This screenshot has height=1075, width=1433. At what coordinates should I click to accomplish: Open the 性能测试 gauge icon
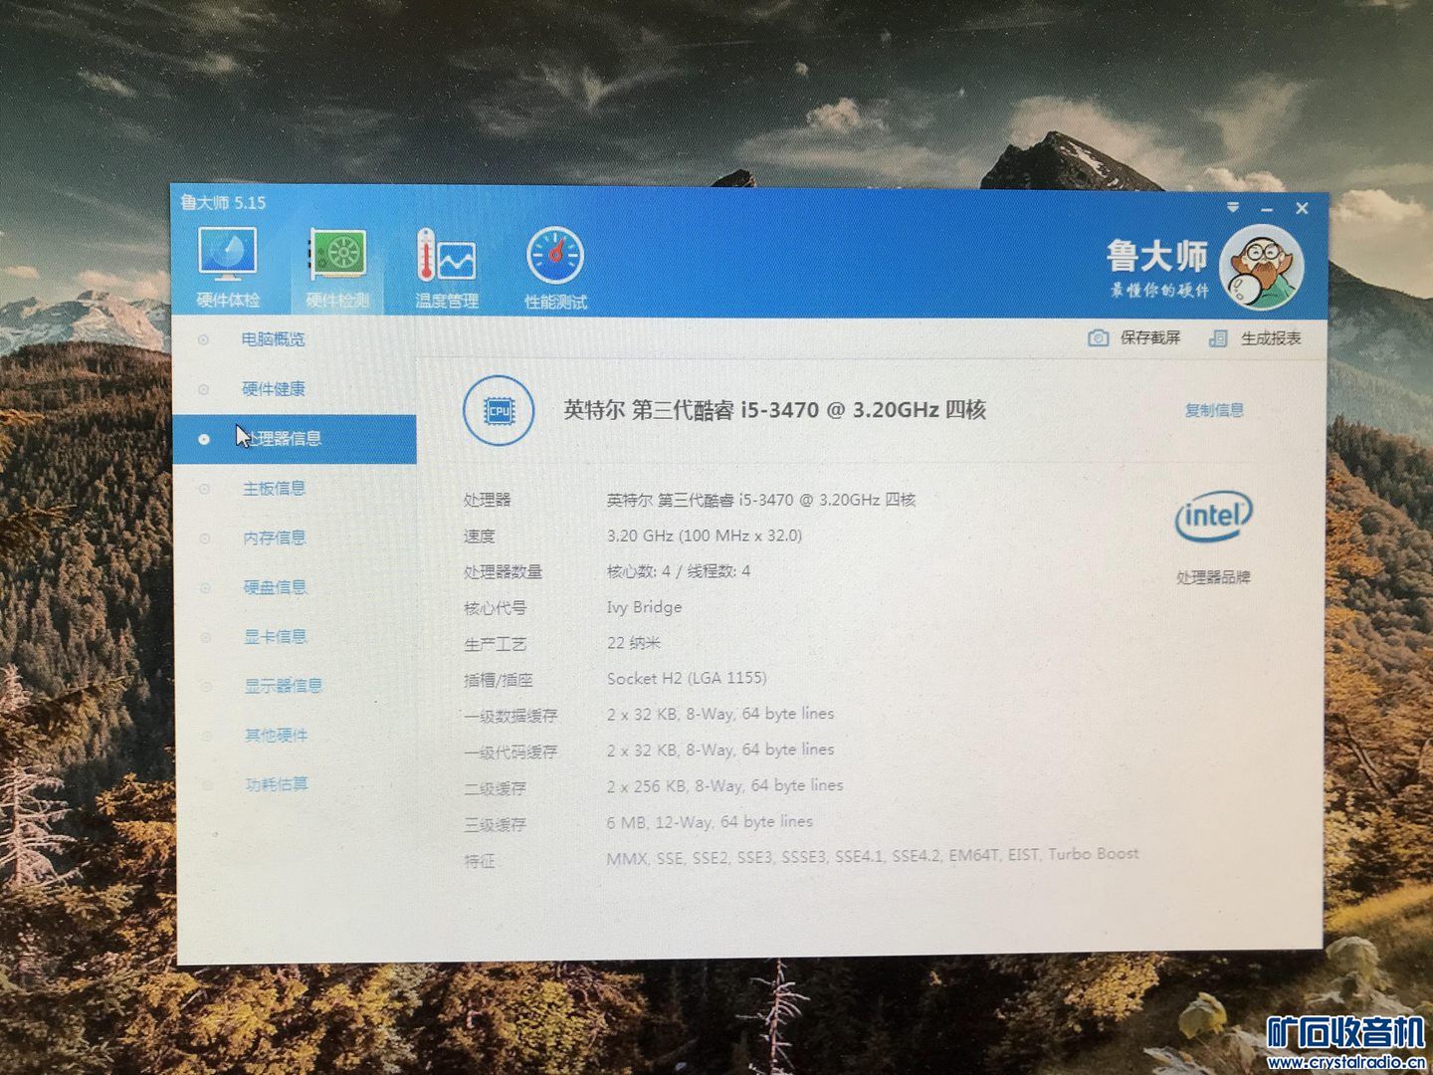[x=555, y=257]
